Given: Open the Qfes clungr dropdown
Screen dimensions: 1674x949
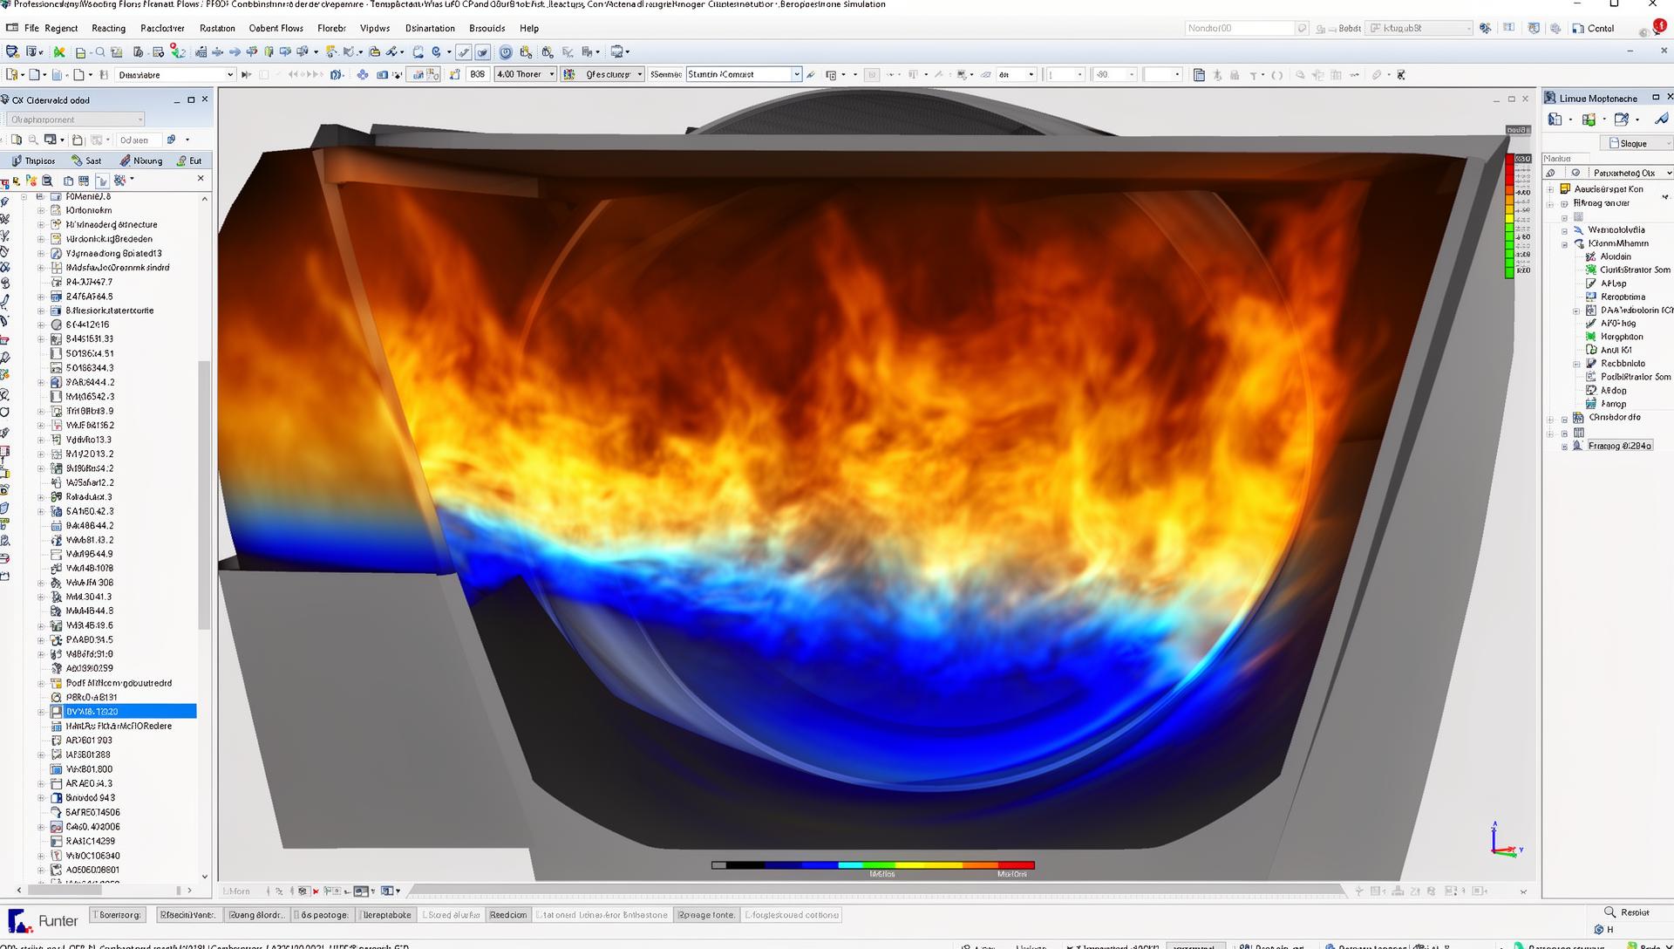Looking at the screenshot, I should (602, 75).
